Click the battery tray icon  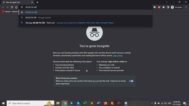pyautogui.click(x=159, y=103)
